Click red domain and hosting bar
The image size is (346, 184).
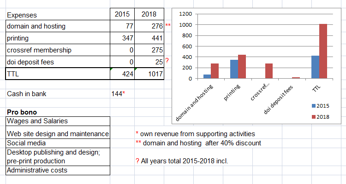coord(215,71)
